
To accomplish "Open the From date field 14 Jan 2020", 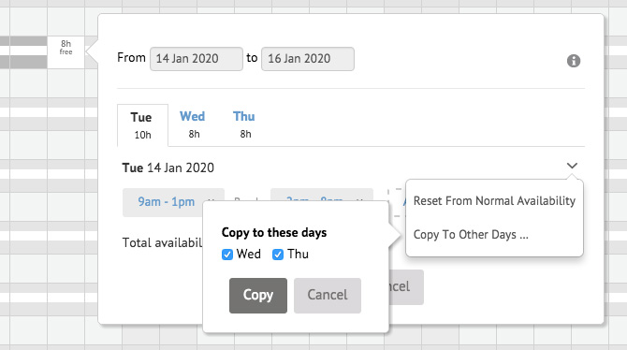I will pyautogui.click(x=197, y=59).
